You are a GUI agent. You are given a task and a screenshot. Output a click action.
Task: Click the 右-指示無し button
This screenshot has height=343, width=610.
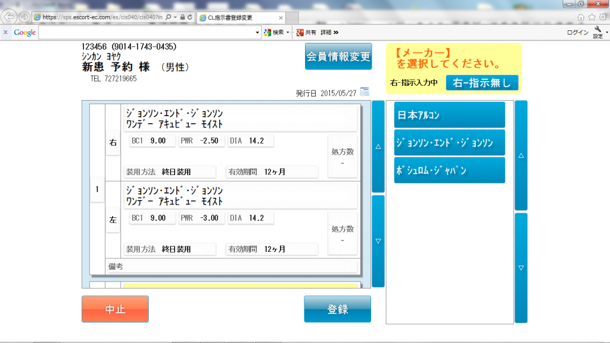(482, 83)
